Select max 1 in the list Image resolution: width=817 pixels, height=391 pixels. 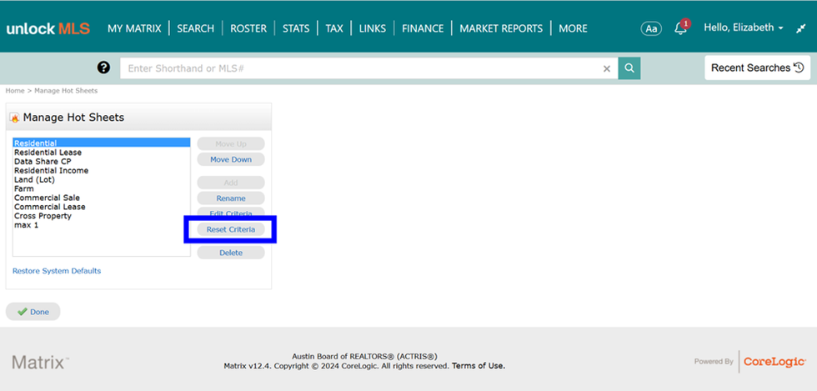pyautogui.click(x=102, y=225)
